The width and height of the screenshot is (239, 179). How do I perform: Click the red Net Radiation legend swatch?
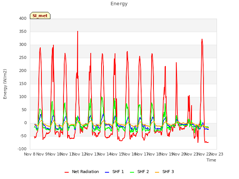pyautogui.click(x=67, y=172)
